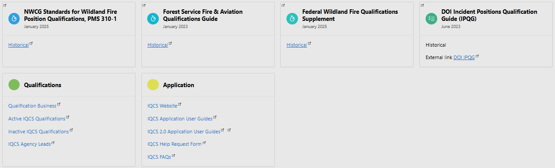Image resolution: width=555 pixels, height=168 pixels.
Task: Open the IQCS Agency Leads link
Action: point(29,144)
